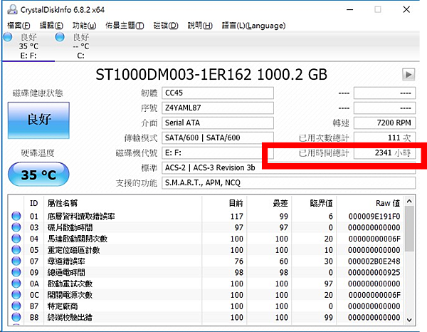Click the blue status orb for E: F: disk
The image size is (427, 332).
pyautogui.click(x=8, y=37)
